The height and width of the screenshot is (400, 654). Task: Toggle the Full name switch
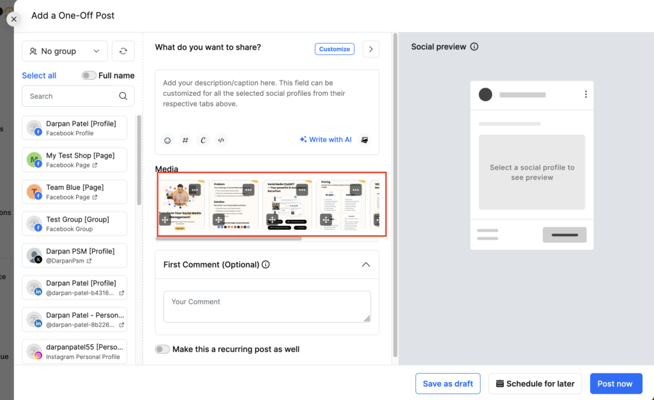click(x=88, y=75)
